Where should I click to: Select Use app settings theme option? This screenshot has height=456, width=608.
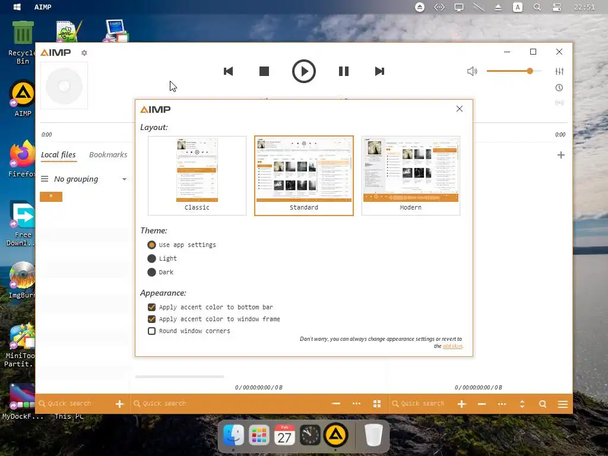tap(182, 245)
